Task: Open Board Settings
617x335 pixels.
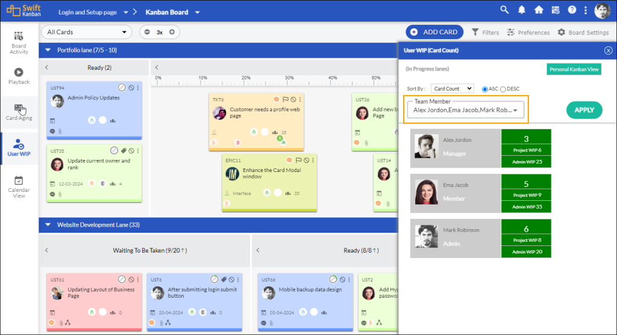Action: point(583,32)
